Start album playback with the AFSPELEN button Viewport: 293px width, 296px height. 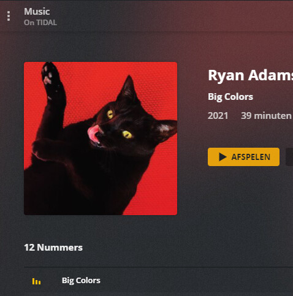point(243,157)
